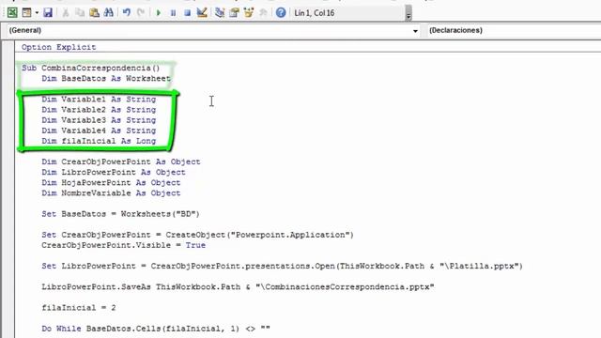Open Visual Basic Help icon

[281, 12]
